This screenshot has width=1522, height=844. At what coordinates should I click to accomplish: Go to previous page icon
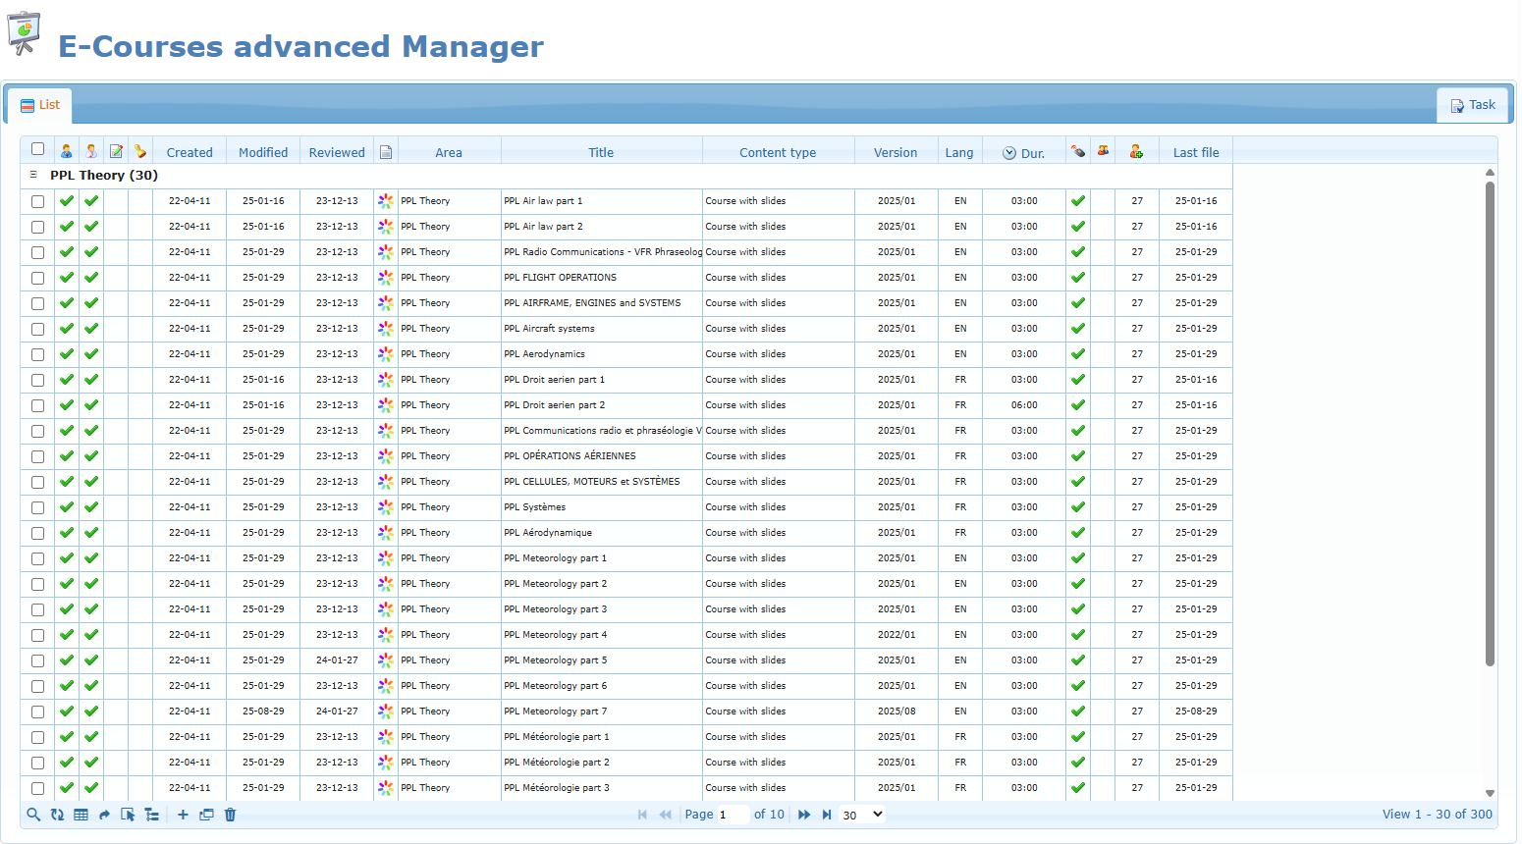pos(665,815)
